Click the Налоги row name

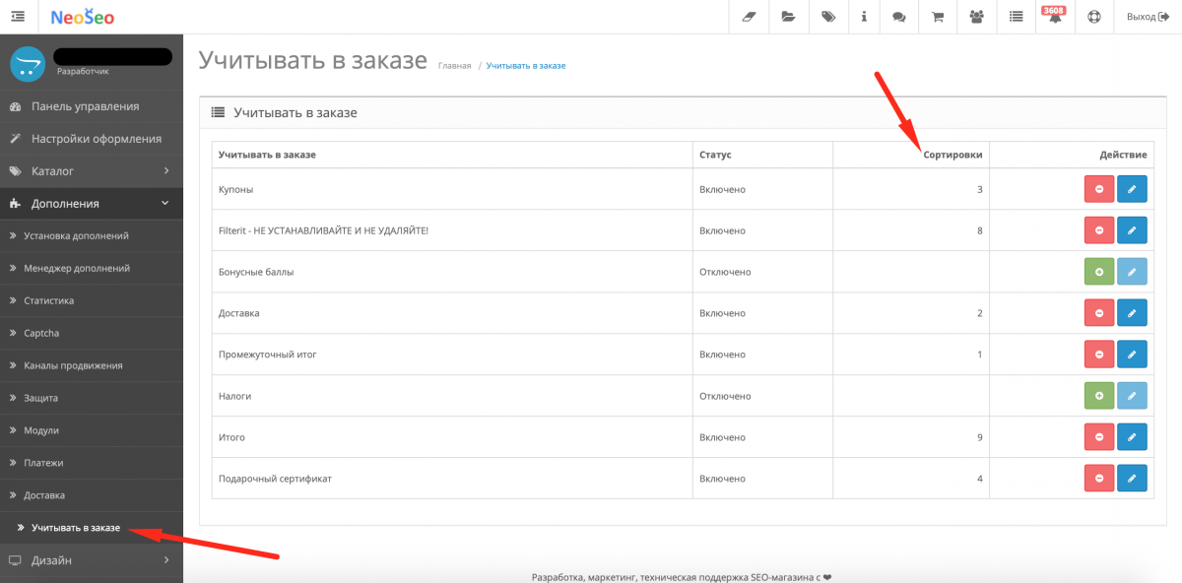click(234, 396)
